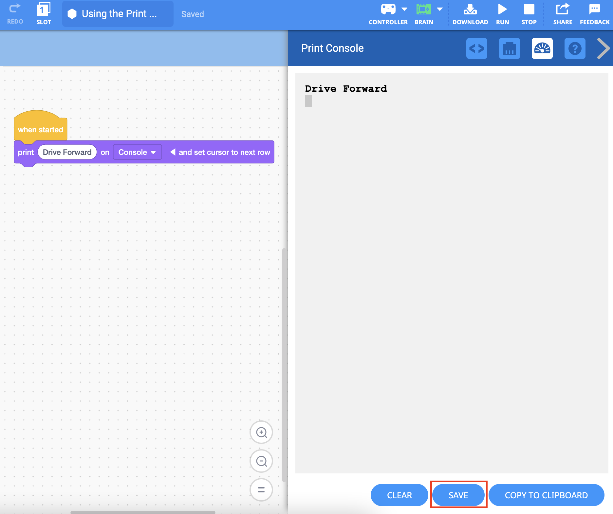
Task: Toggle the set cursor to next row arrow
Action: point(173,152)
